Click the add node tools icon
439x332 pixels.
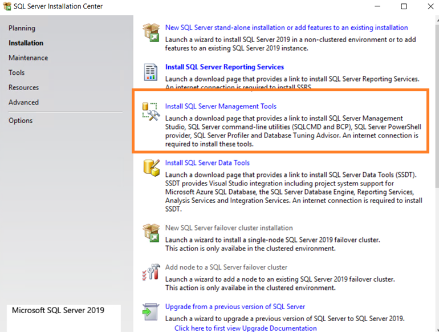pos(151,272)
